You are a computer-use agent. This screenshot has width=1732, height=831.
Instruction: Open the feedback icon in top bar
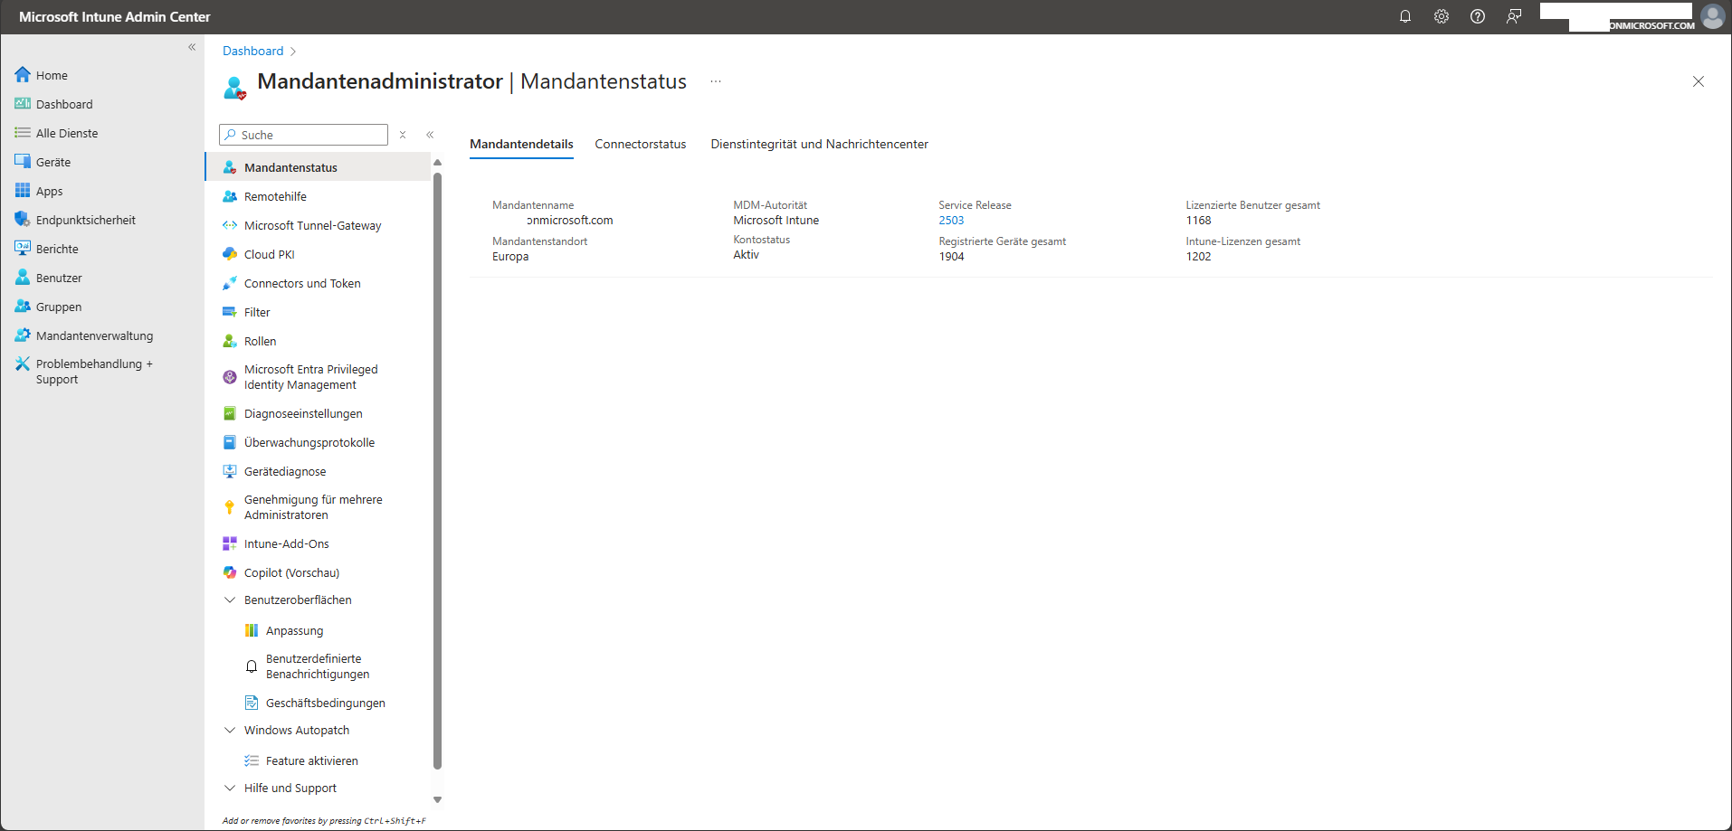click(1514, 16)
